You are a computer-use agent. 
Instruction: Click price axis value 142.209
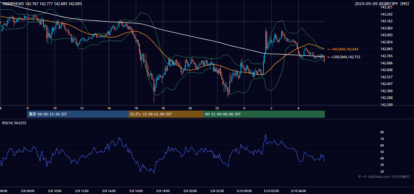386,105
